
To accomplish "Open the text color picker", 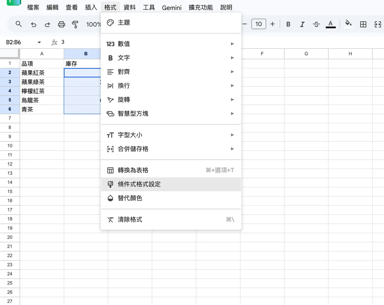I will click(331, 24).
